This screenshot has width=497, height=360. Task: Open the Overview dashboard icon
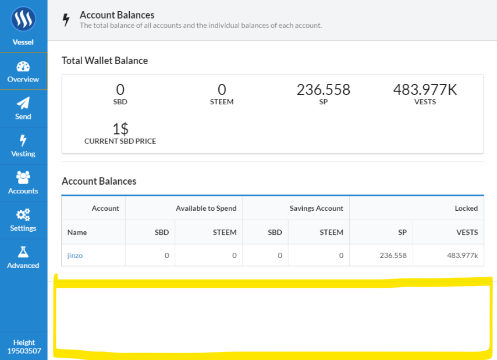point(23,66)
